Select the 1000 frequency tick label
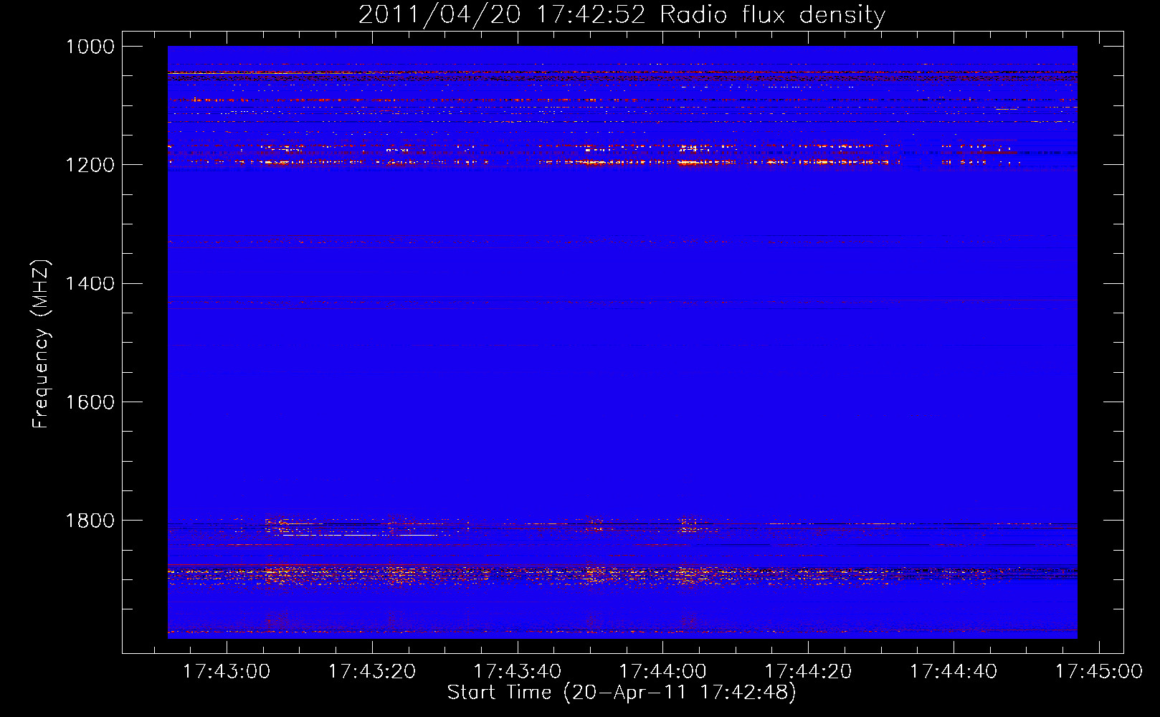The width and height of the screenshot is (1160, 717). [90, 47]
